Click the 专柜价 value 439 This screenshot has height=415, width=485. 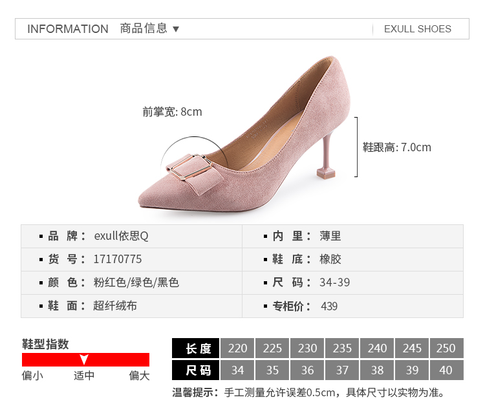coord(329,306)
